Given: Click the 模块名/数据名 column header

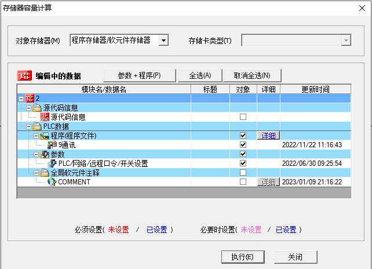Looking at the screenshot, I should pyautogui.click(x=104, y=89).
